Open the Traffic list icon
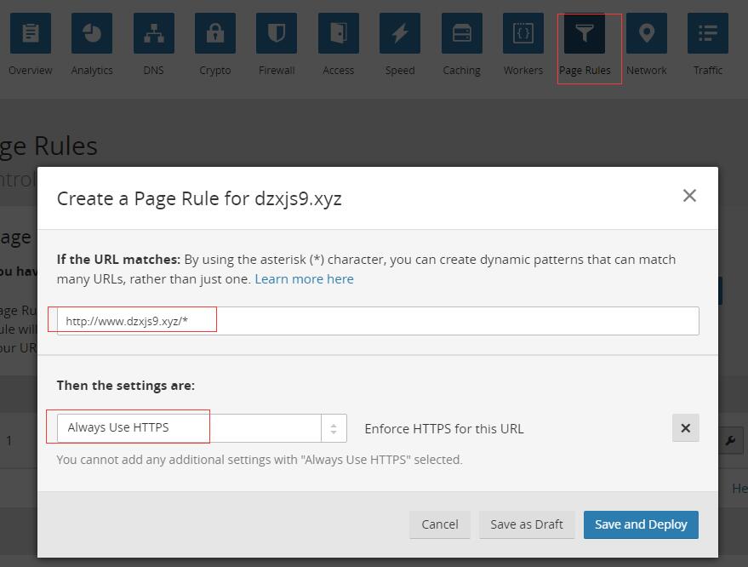Image resolution: width=748 pixels, height=567 pixels. pyautogui.click(x=708, y=33)
